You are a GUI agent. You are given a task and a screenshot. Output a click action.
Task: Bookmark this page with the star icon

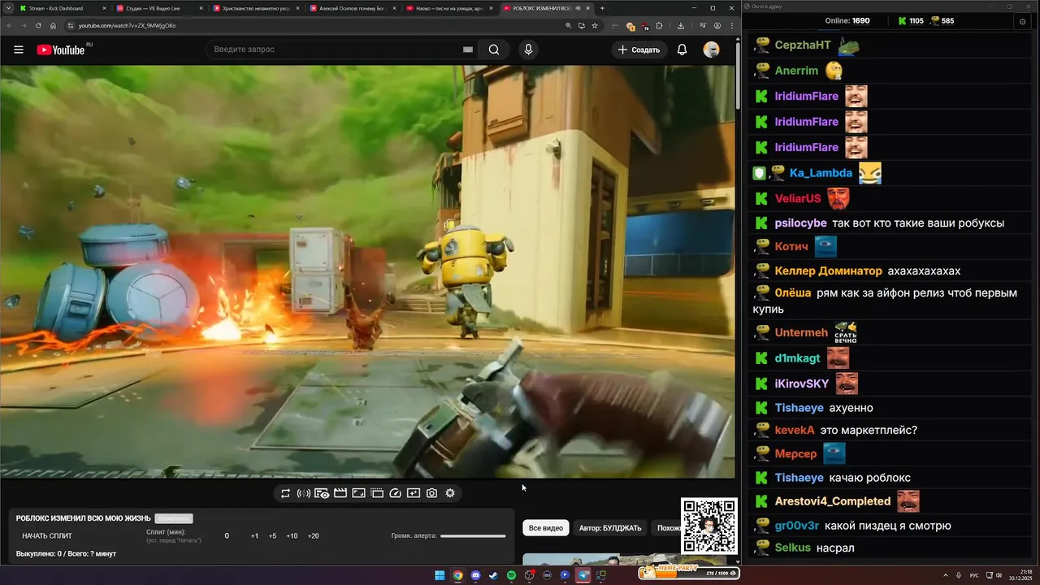[595, 25]
